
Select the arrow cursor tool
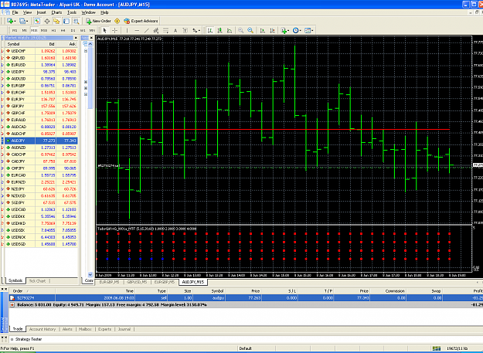pyautogui.click(x=105, y=30)
